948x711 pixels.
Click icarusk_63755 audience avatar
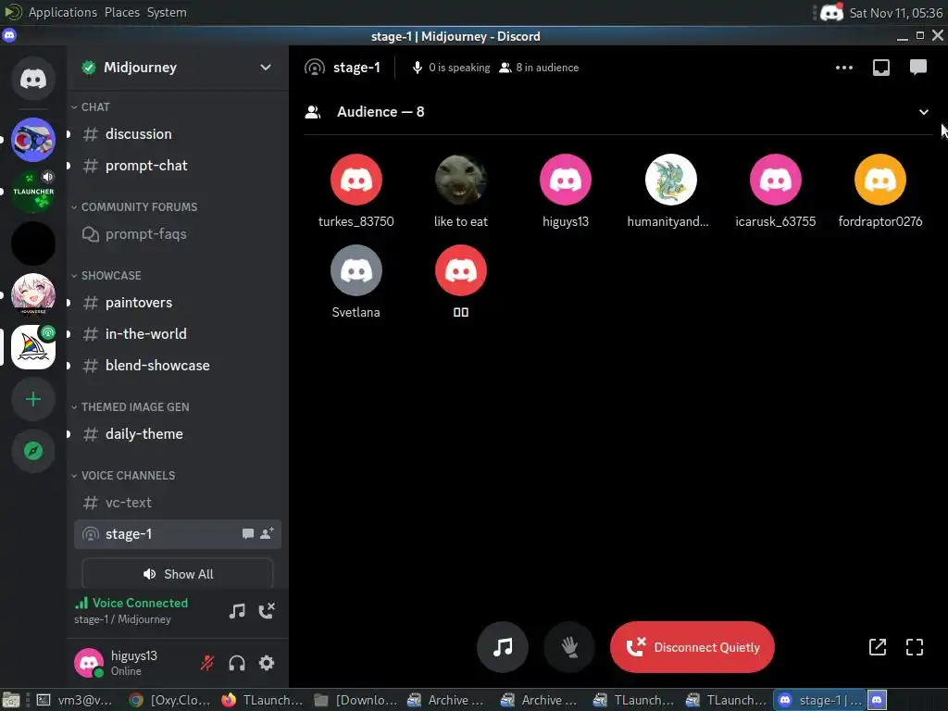tap(775, 180)
